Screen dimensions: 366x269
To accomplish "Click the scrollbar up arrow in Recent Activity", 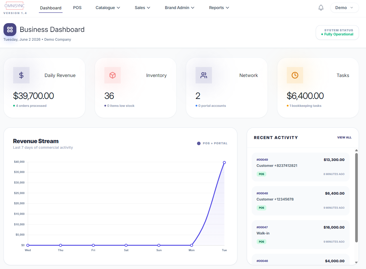I will 356,150.
